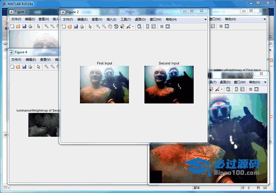The image size is (276, 193).
Task: Open 编辑(E) menu in Figure 1
Action: tap(30, 19)
